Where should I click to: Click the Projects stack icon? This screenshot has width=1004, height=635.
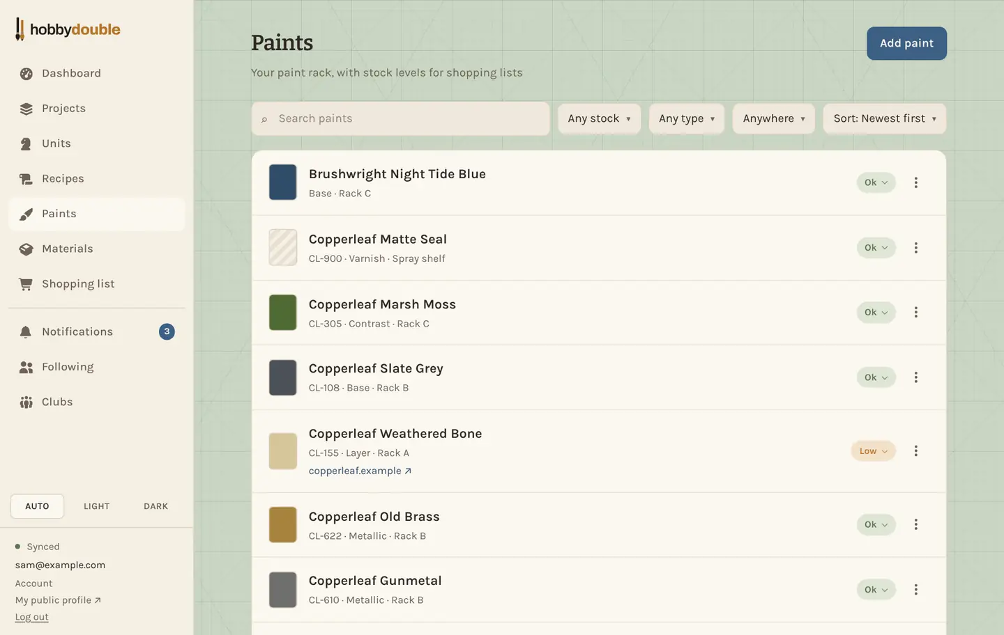(x=26, y=109)
